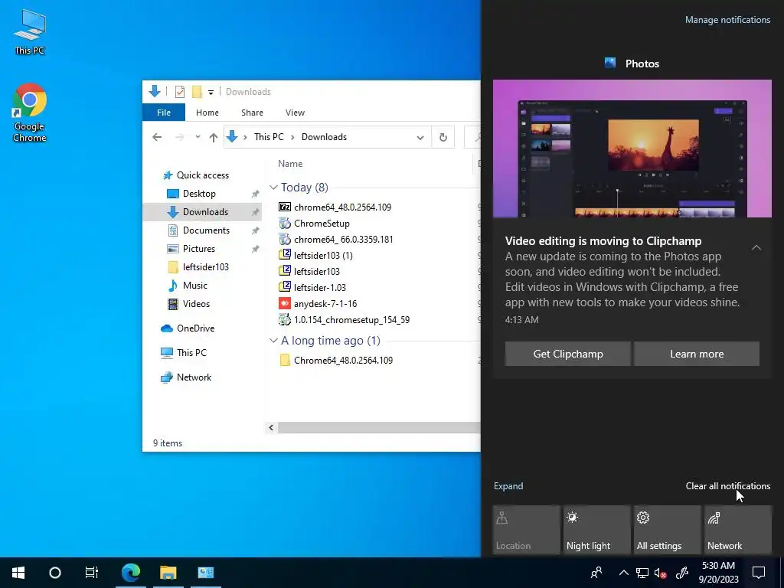Select Documents in navigation pane

coord(206,230)
